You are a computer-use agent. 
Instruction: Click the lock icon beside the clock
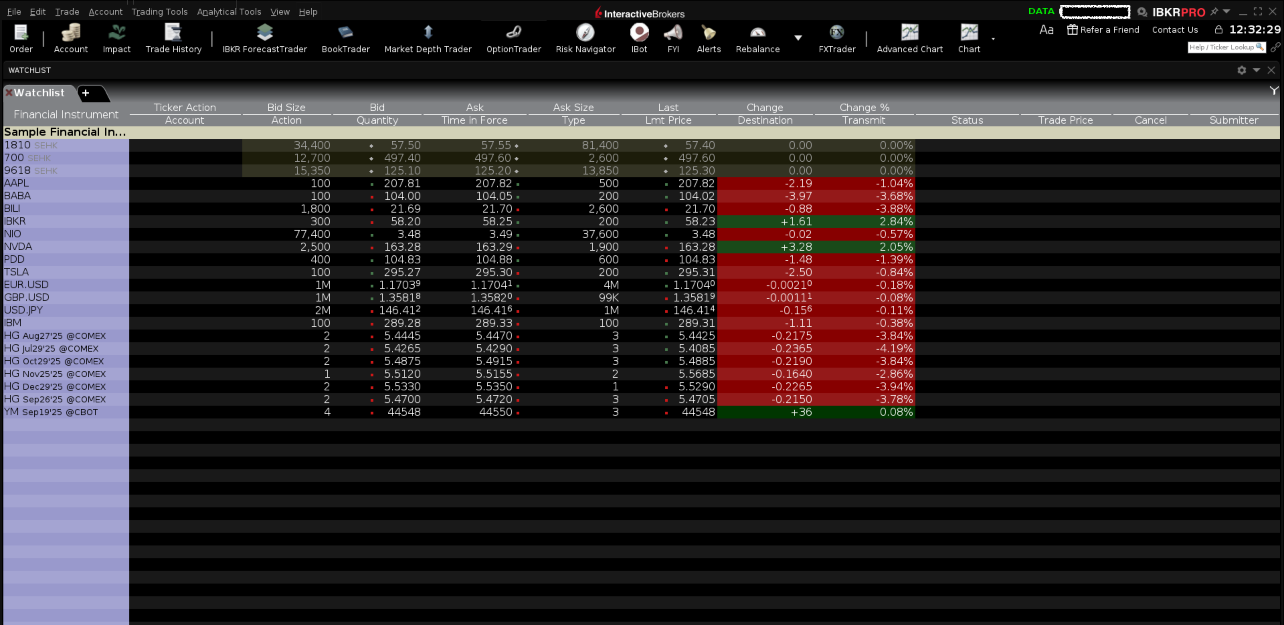pos(1219,30)
